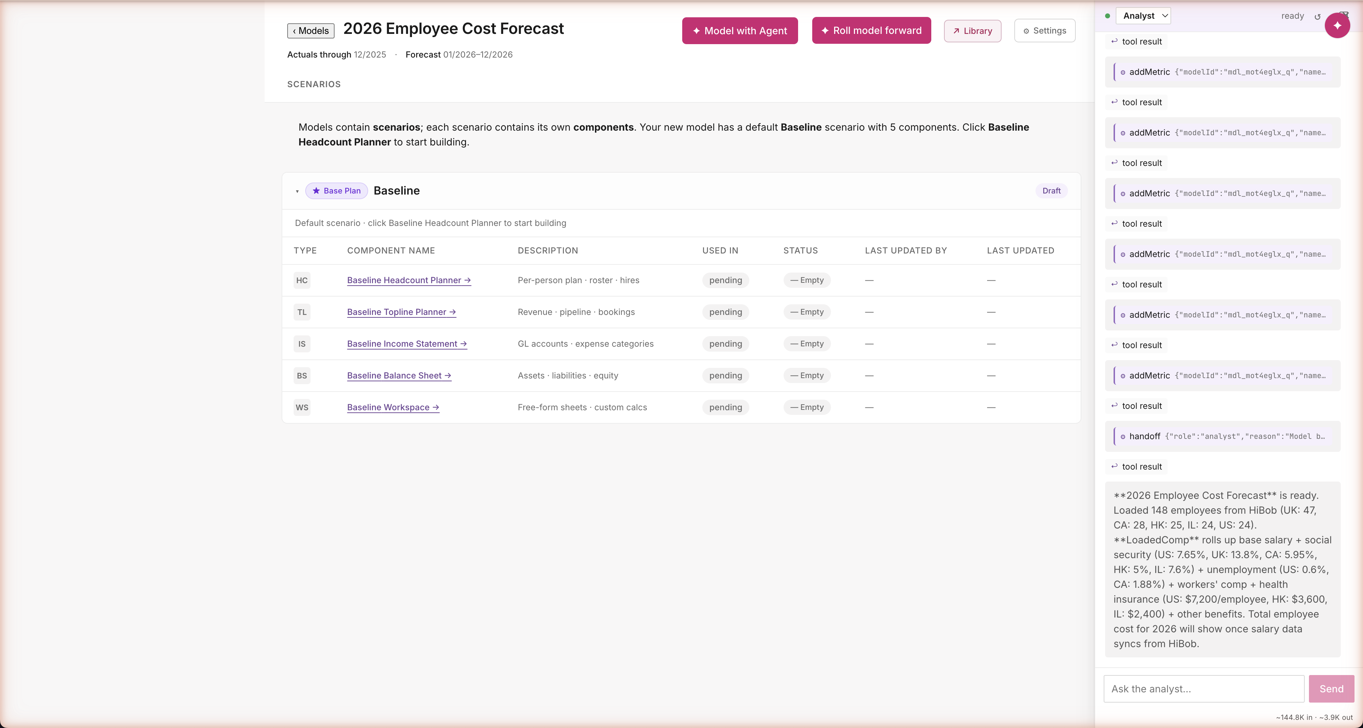Expand the handoff tool call entry
Image resolution: width=1363 pixels, height=728 pixels.
point(1222,436)
